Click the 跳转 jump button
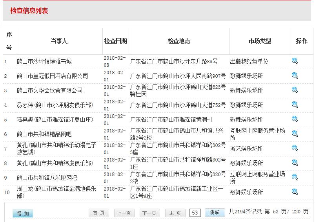 (x=215, y=212)
